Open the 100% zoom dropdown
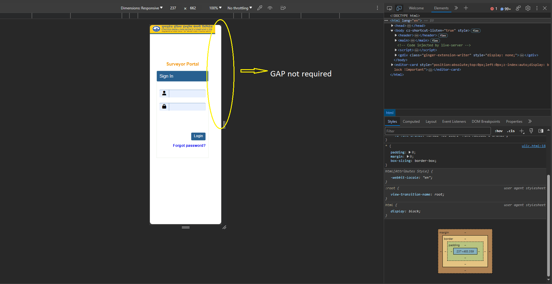552x284 pixels. click(216, 8)
